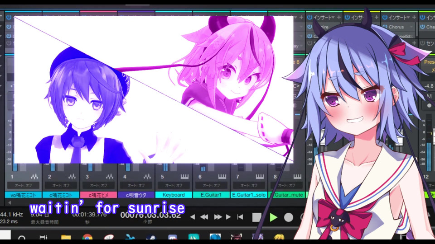The height and width of the screenshot is (244, 435).
Task: Open Windows search from the taskbar
Action: coord(22,238)
